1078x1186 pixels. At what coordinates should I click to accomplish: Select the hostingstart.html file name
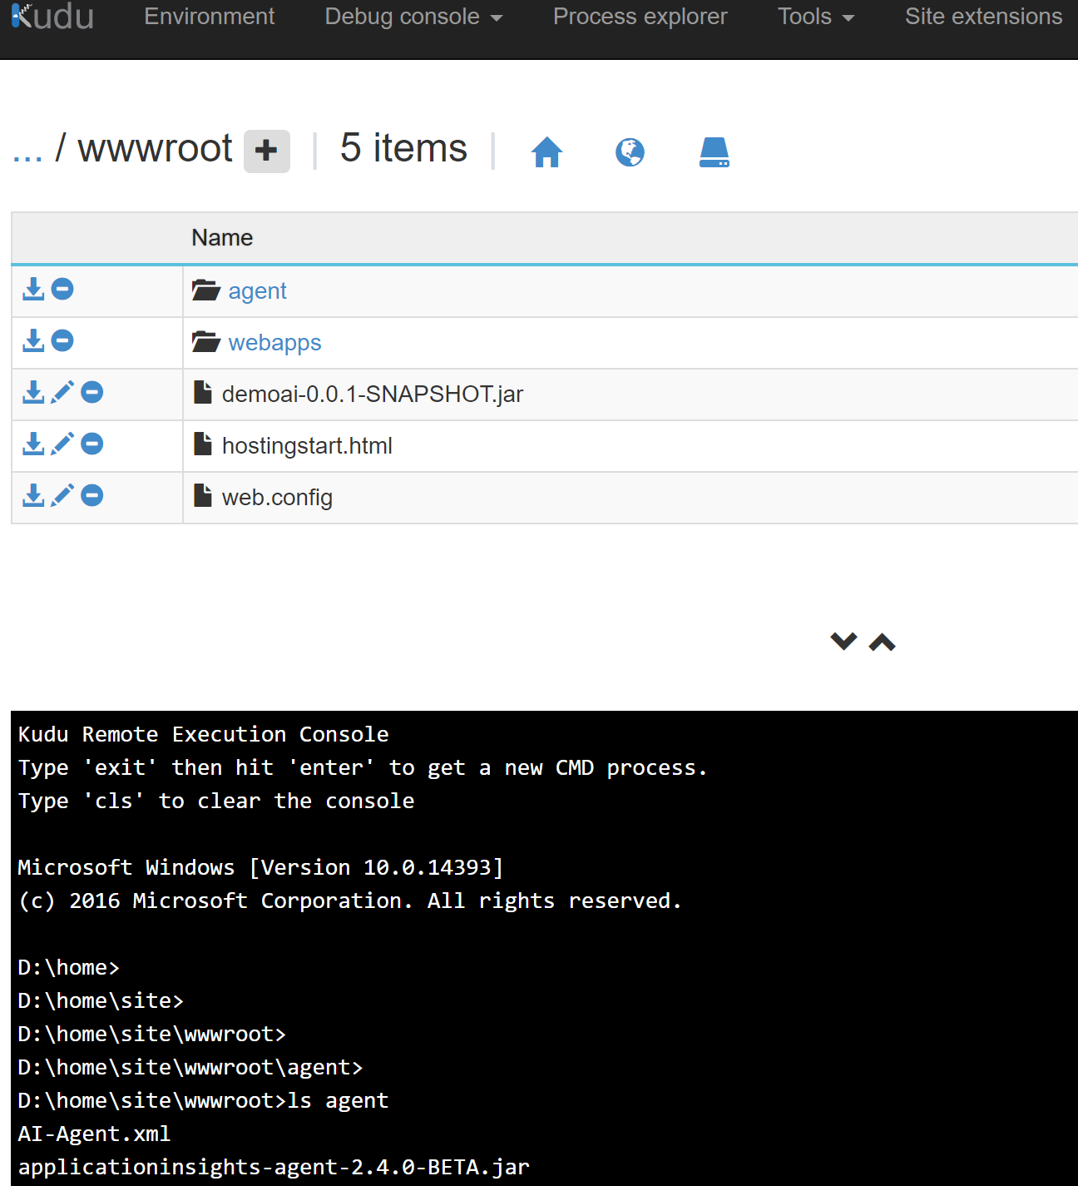tap(307, 446)
